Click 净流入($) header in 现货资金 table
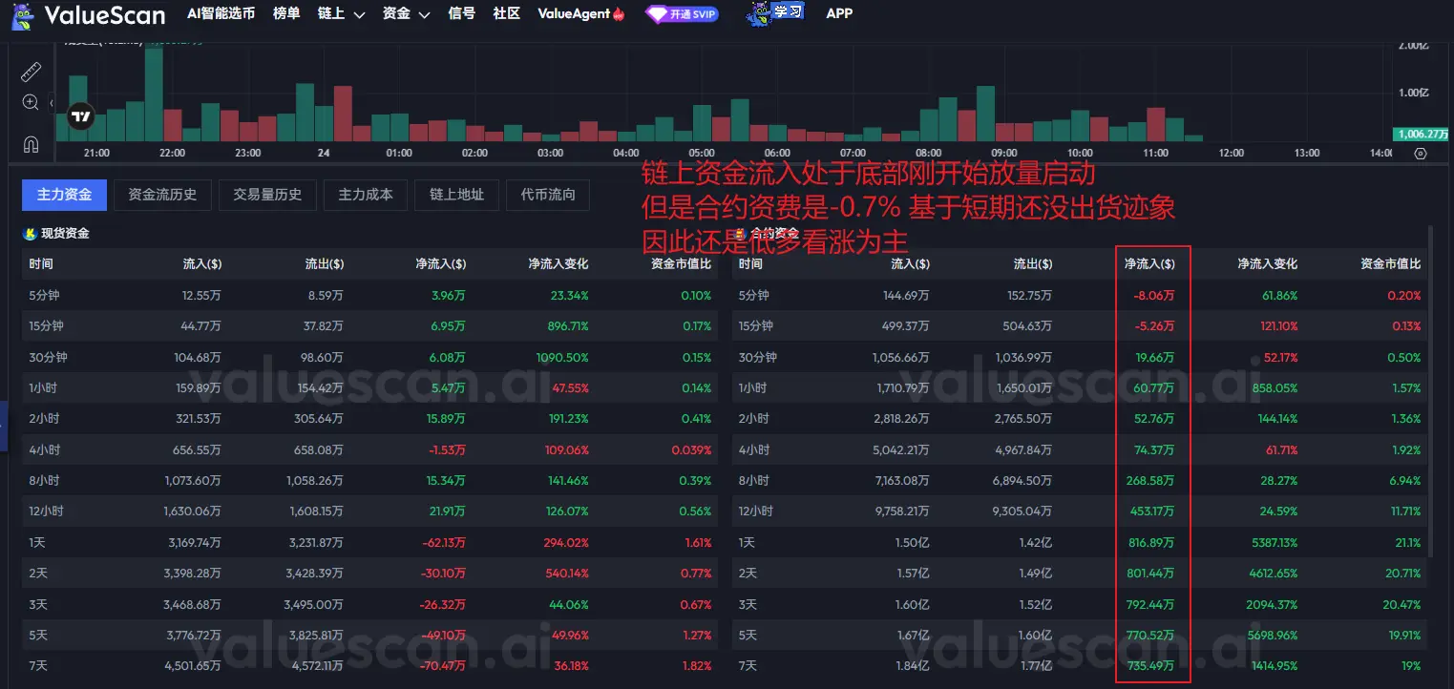 [441, 263]
